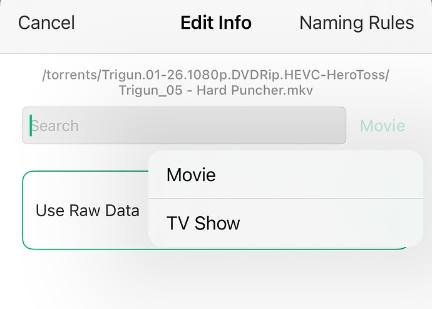Place the cursor at the Search placeholder
Viewport: 432px width, 309px height.
(55, 125)
